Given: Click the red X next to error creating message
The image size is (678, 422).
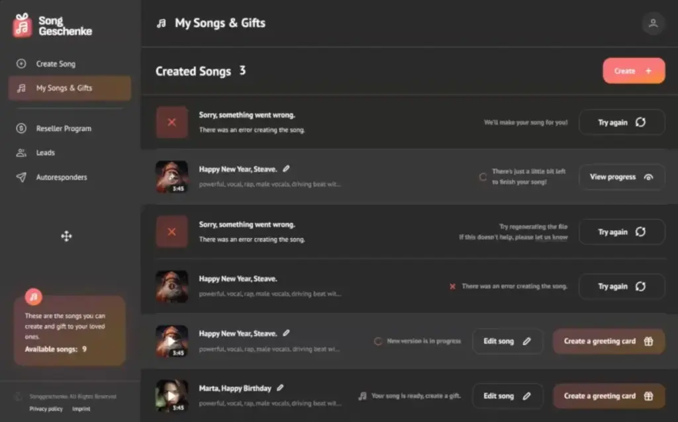Looking at the screenshot, I should coord(453,286).
